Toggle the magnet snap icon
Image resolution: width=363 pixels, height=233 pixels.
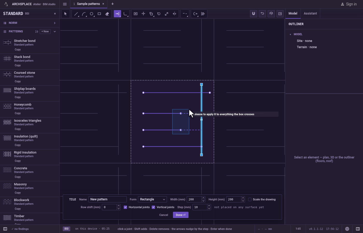click(254, 14)
